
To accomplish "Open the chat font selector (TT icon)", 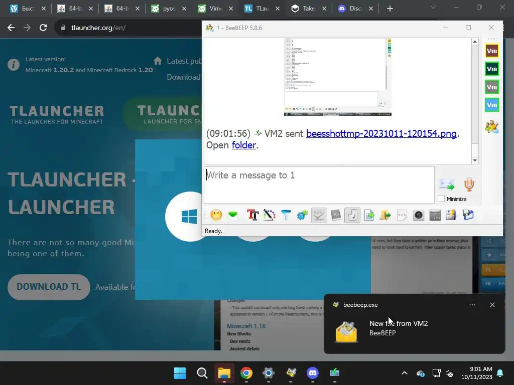I will pyautogui.click(x=253, y=215).
